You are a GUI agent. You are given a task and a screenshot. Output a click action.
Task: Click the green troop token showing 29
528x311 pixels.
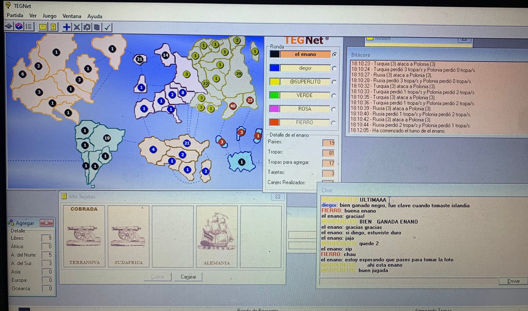239,74
